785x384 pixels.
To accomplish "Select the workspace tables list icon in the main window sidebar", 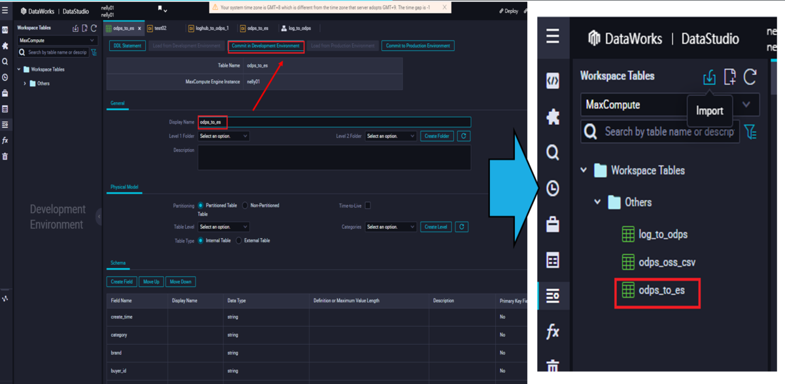I will click(x=5, y=124).
